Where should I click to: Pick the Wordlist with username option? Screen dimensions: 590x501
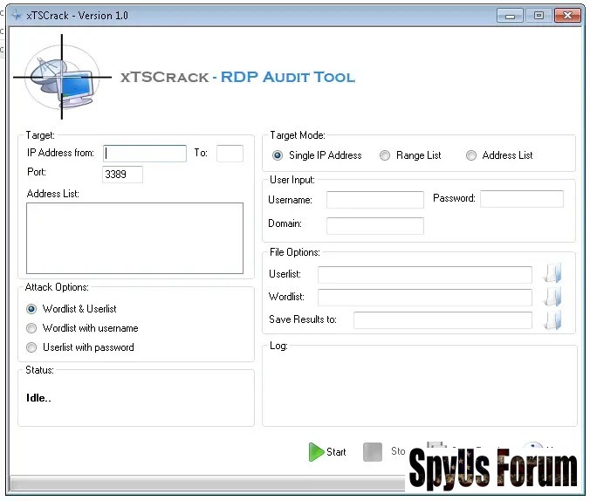(32, 328)
